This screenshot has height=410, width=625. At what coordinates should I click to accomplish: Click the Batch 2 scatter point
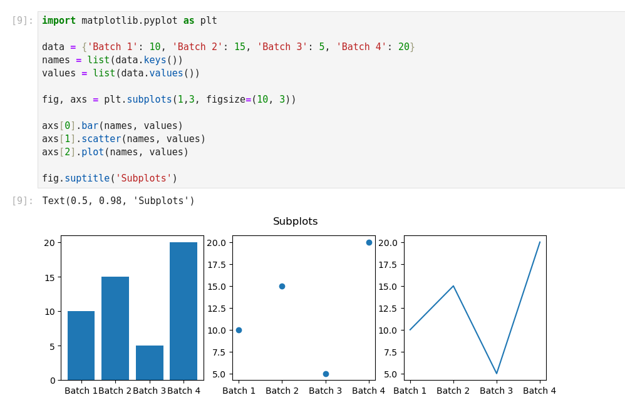[x=282, y=286]
